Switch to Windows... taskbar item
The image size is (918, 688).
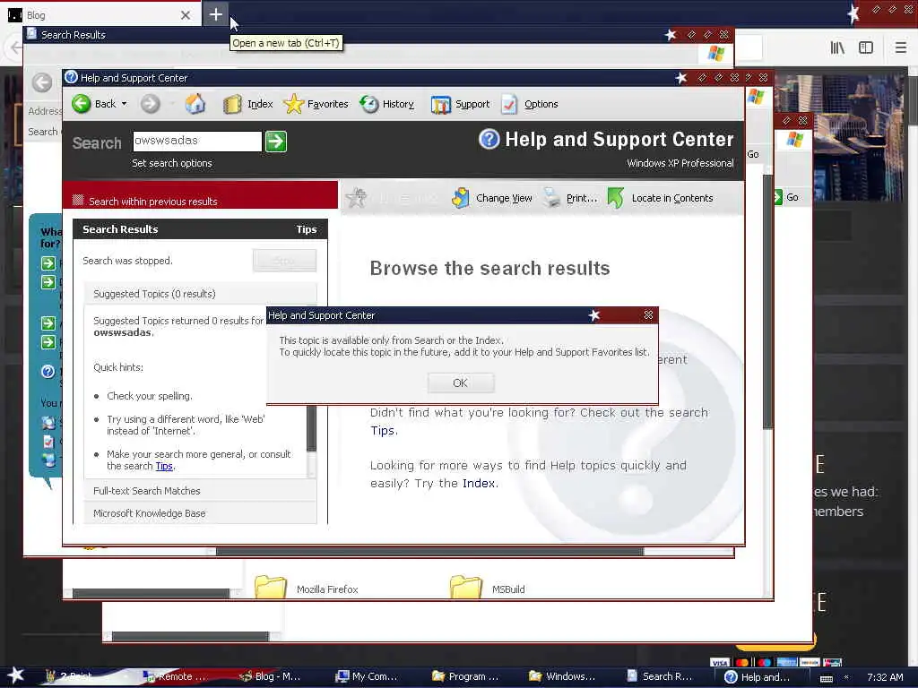(562, 676)
